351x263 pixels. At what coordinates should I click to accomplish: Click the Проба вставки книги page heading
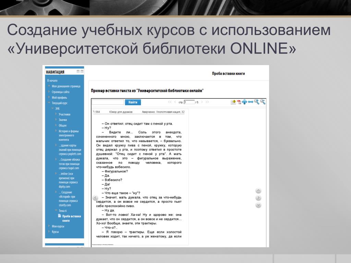pos(228,73)
